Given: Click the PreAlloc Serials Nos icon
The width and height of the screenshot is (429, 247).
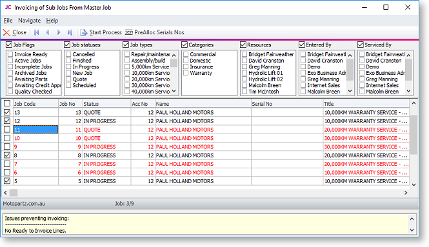Looking at the screenshot, I should tap(129, 32).
